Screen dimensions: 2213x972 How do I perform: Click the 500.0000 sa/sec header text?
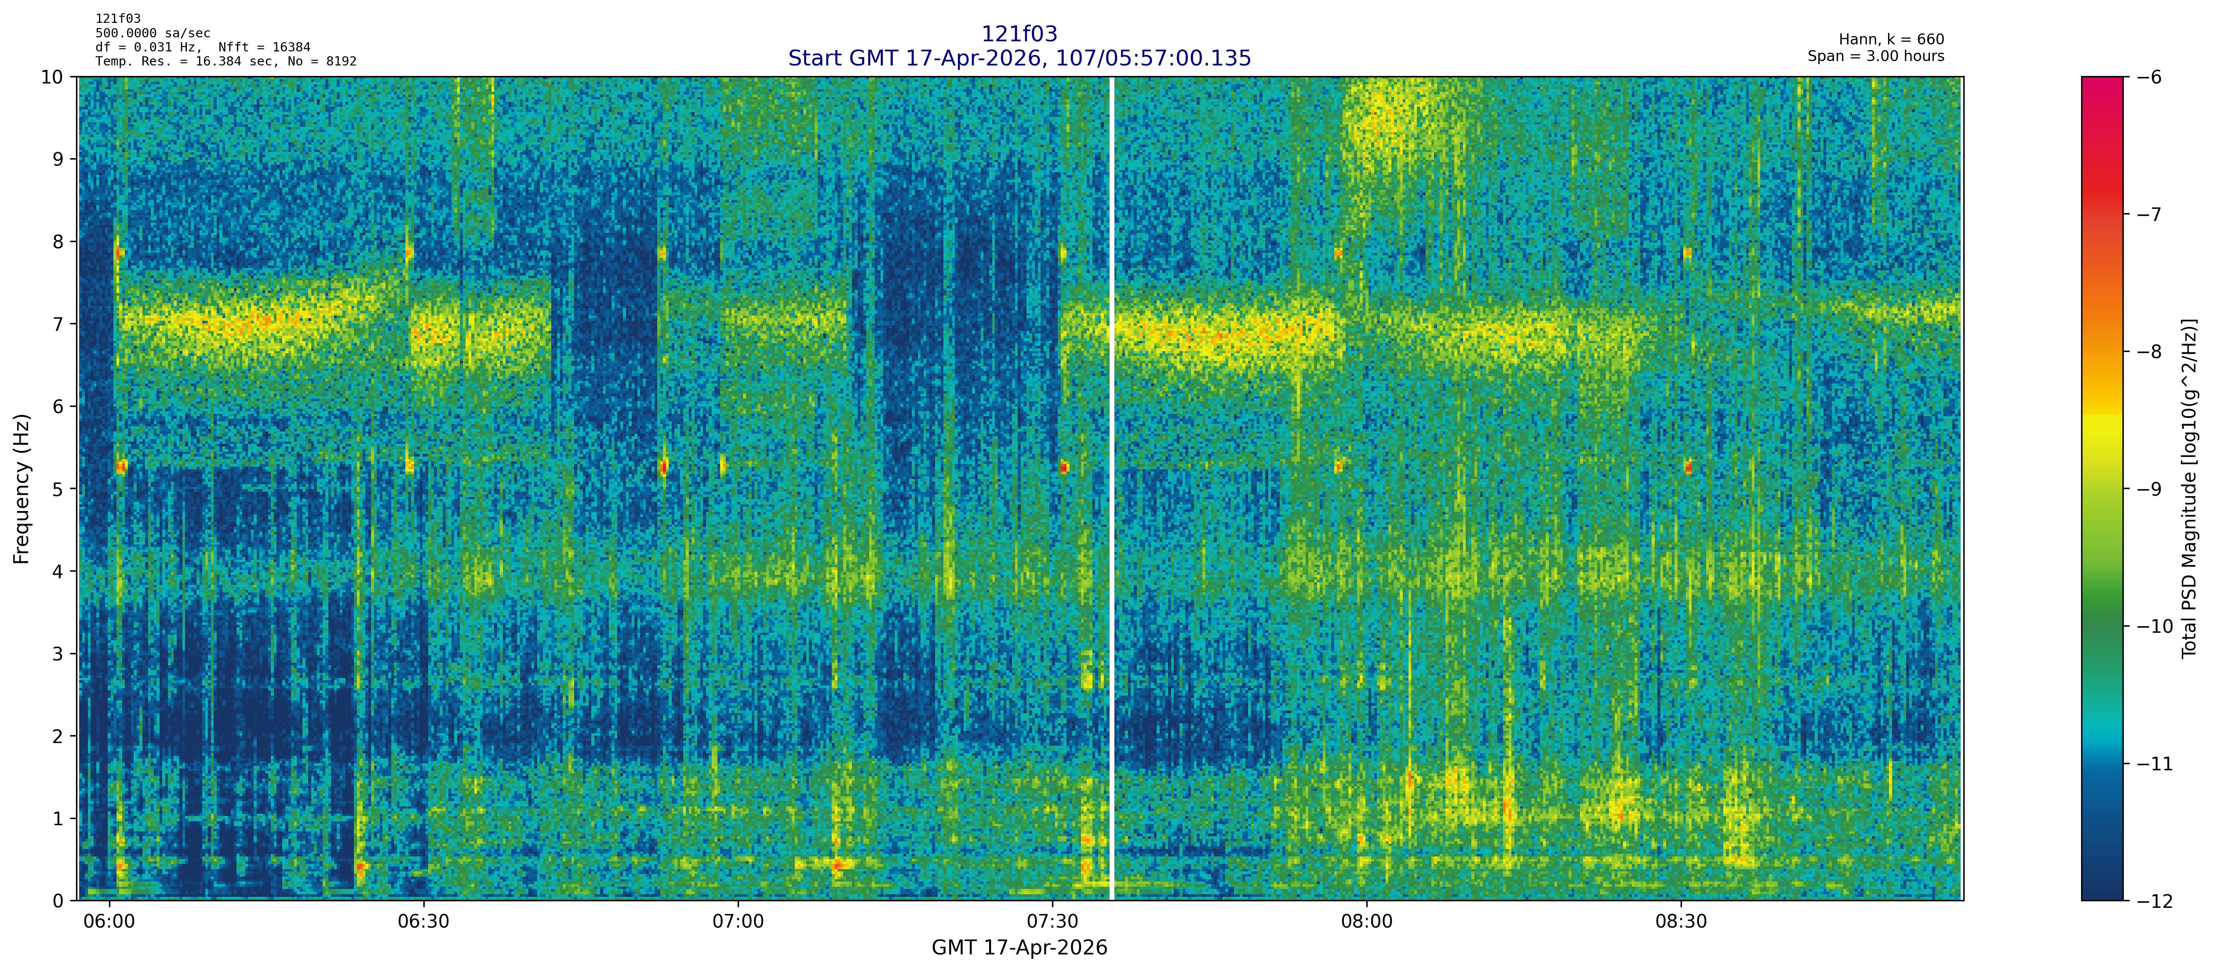click(153, 33)
